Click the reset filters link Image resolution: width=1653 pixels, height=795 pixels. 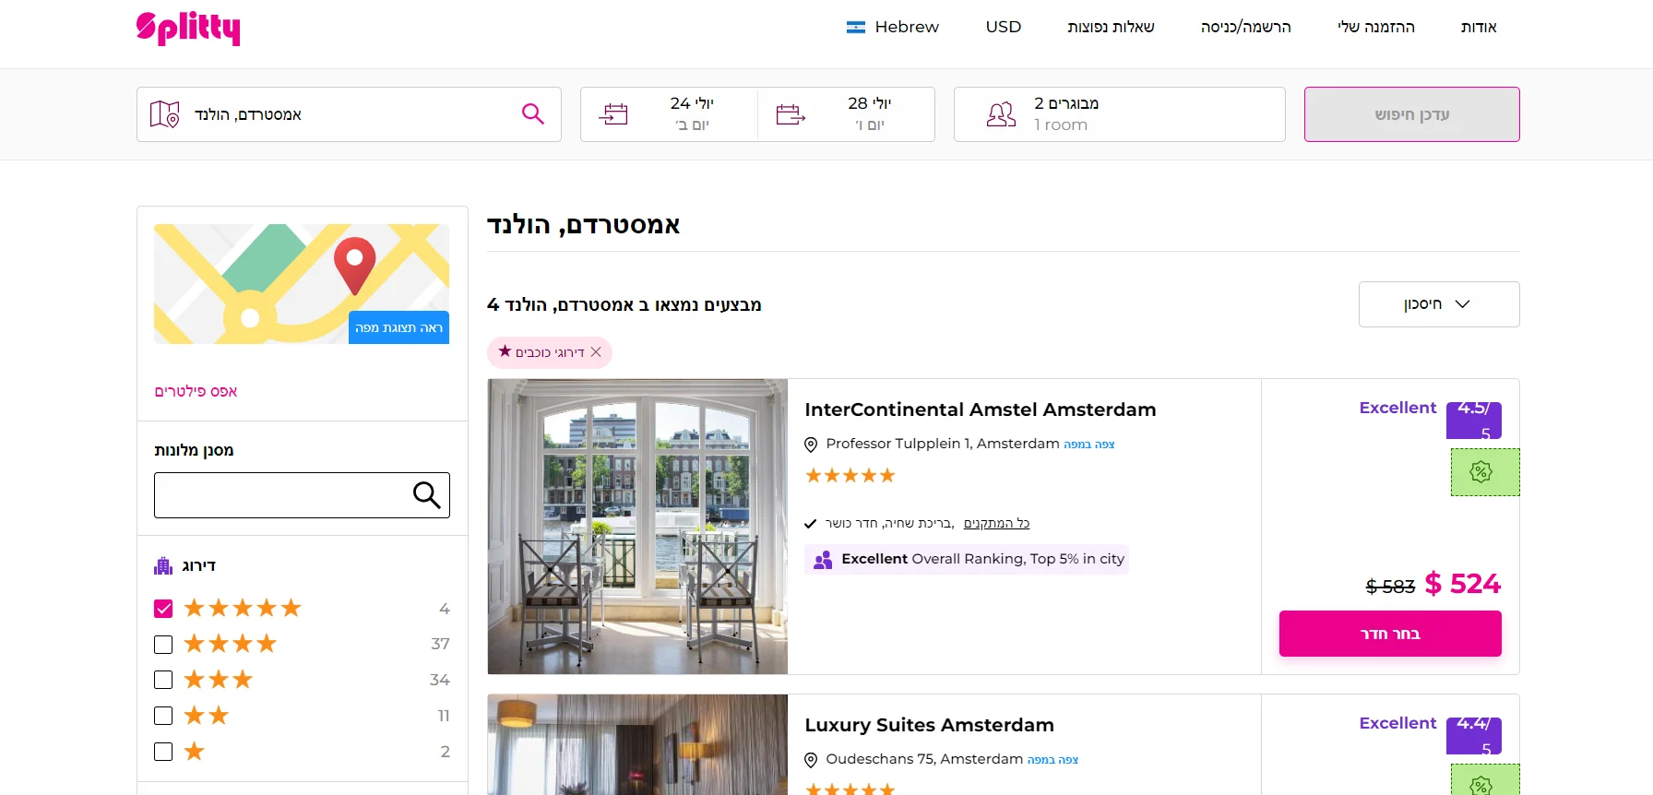[x=196, y=391]
